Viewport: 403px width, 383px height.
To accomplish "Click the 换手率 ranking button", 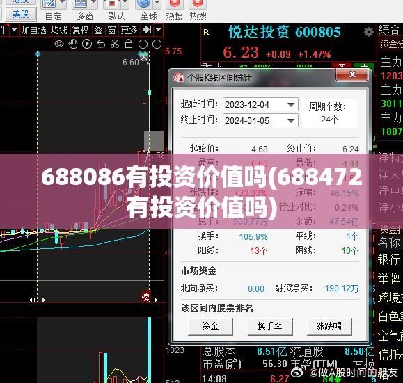I will (270, 326).
